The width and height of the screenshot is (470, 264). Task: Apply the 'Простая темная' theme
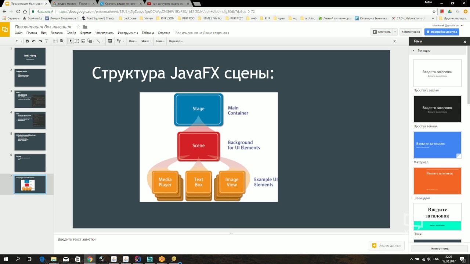pos(437,109)
